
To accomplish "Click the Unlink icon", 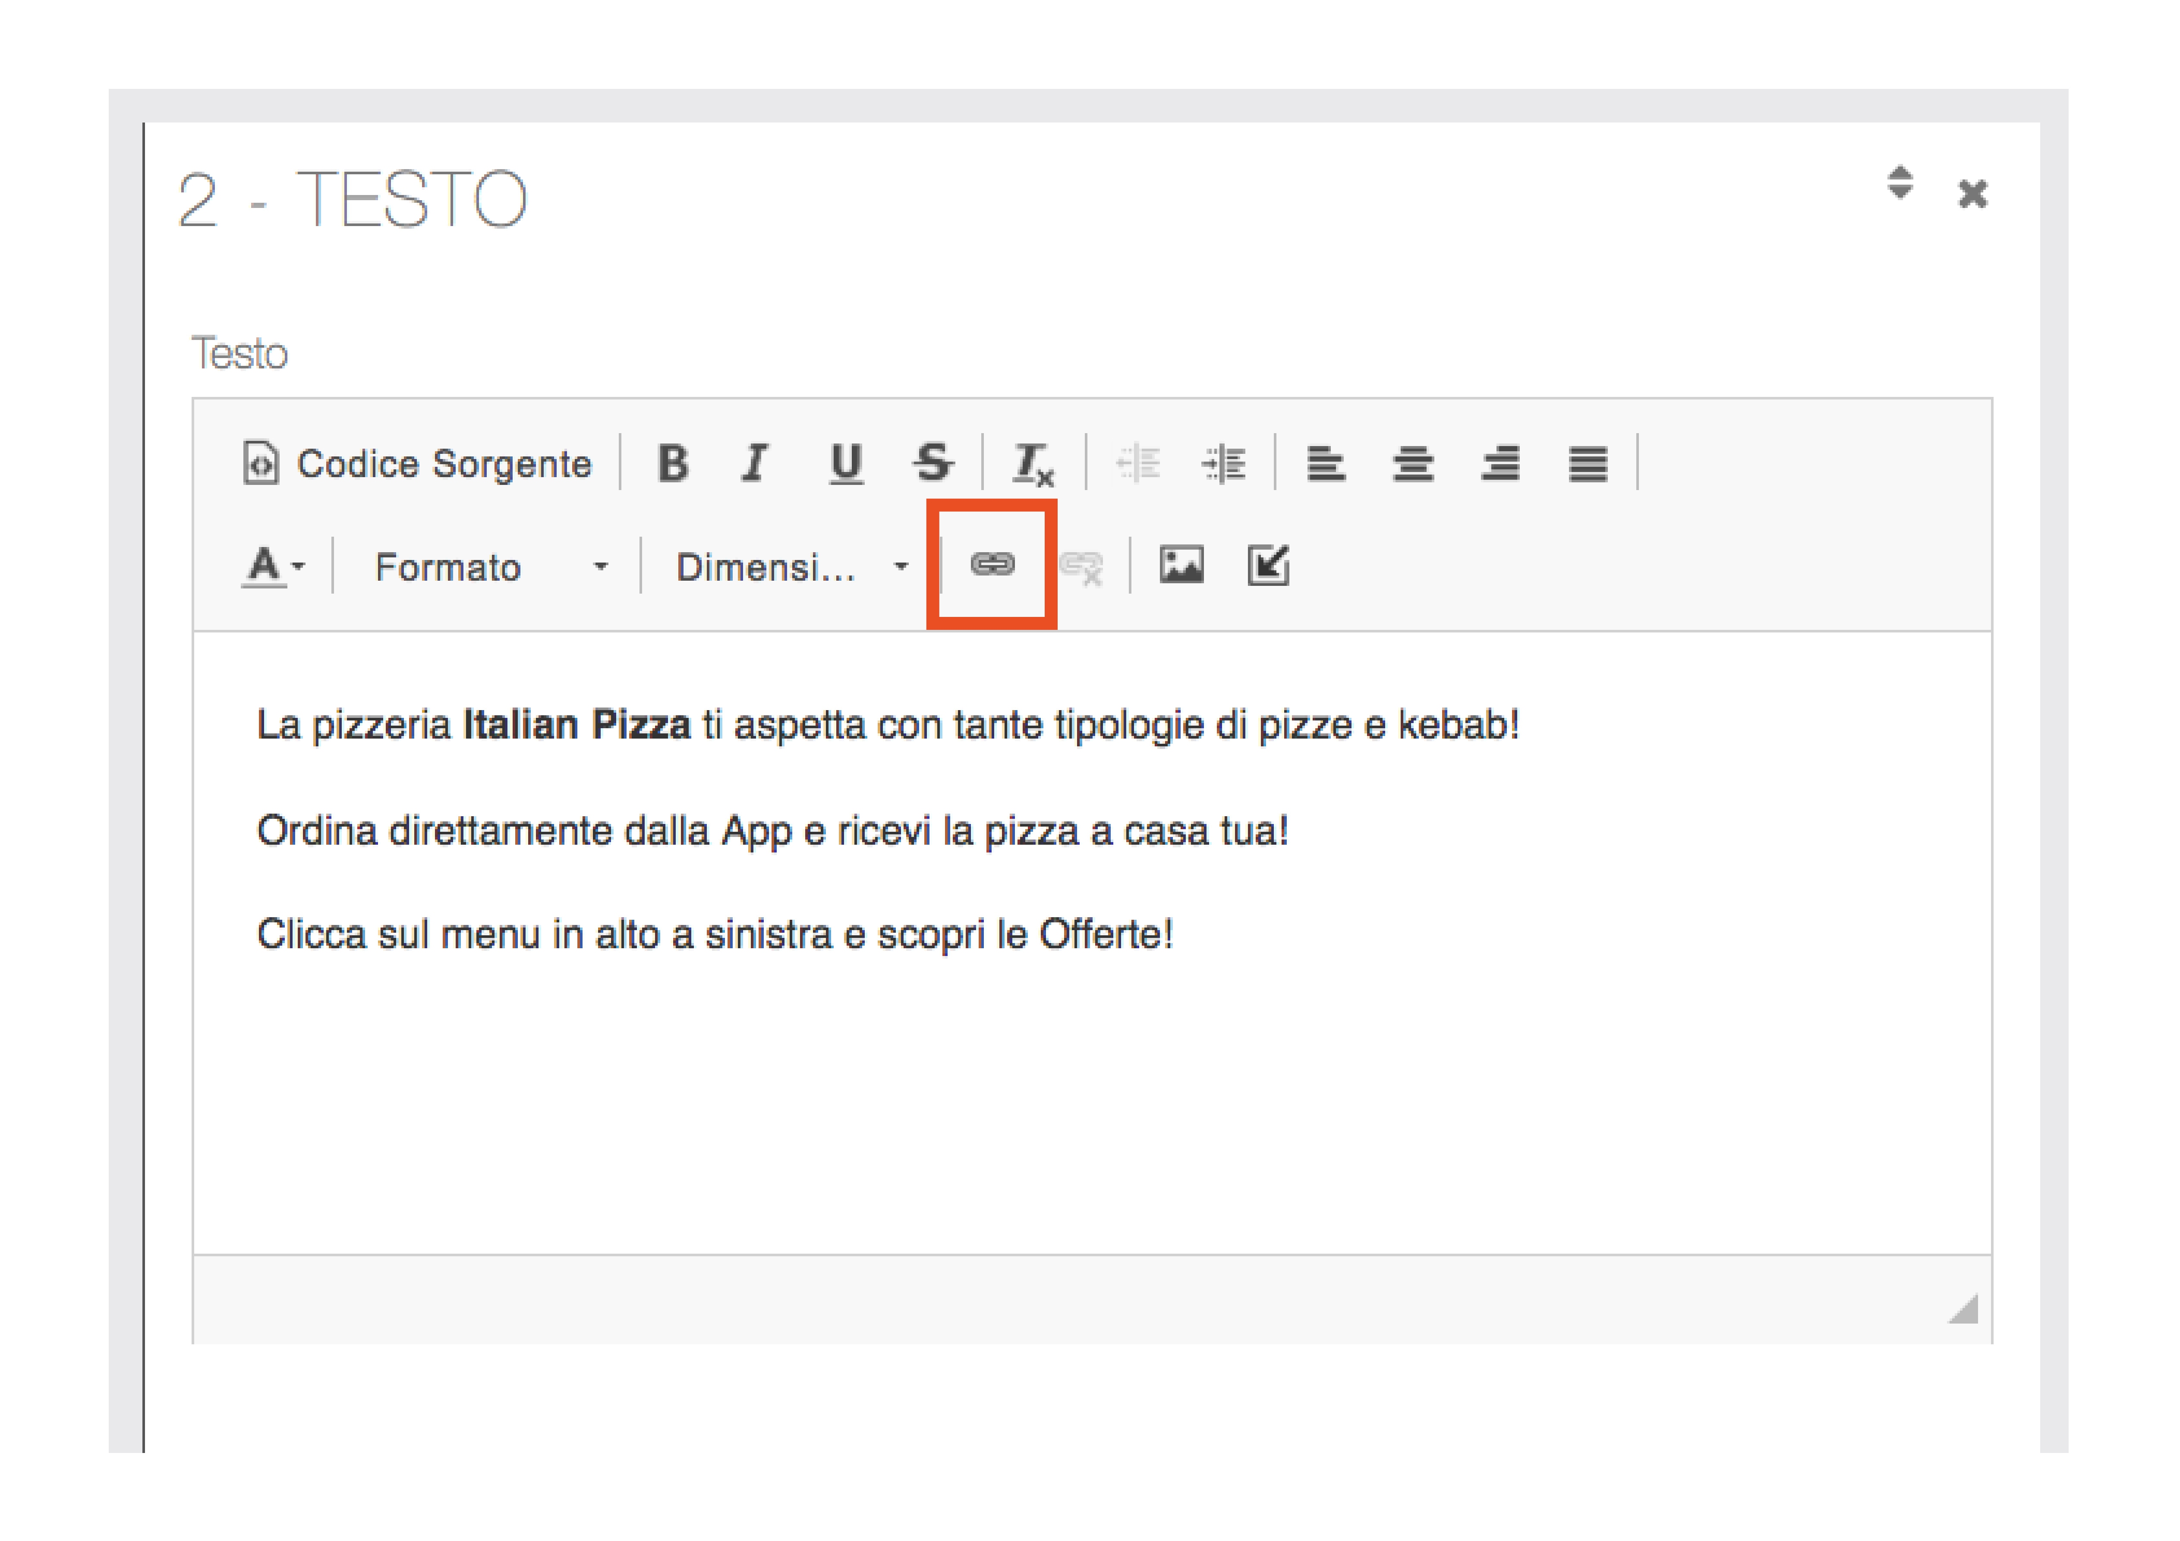I will coord(1081,567).
